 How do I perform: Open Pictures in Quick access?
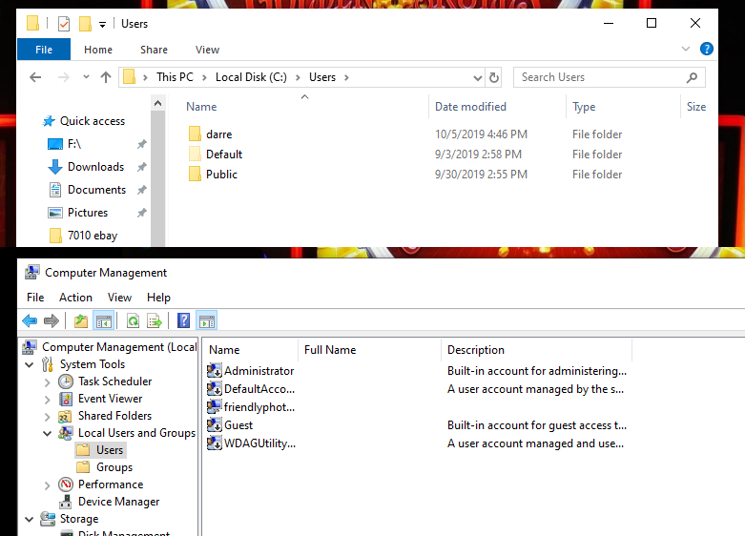coord(78,213)
